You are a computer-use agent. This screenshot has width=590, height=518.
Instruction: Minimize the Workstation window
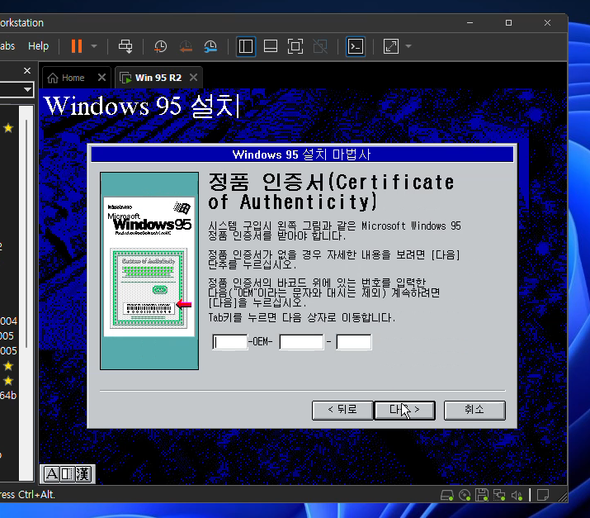click(x=470, y=22)
